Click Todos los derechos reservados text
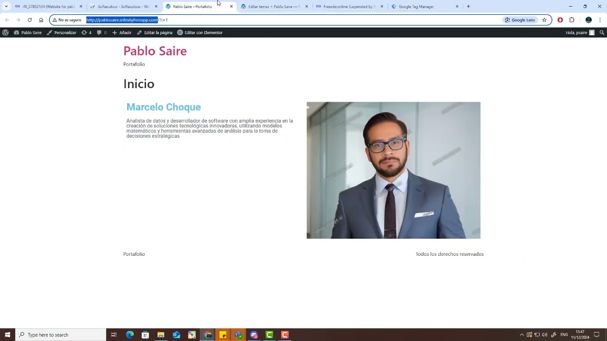 (450, 254)
